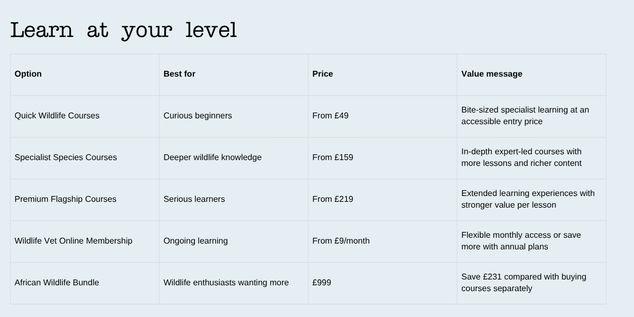This screenshot has height=317, width=634.
Task: Choose the Premium Flagship Courses cell
Action: [66, 199]
